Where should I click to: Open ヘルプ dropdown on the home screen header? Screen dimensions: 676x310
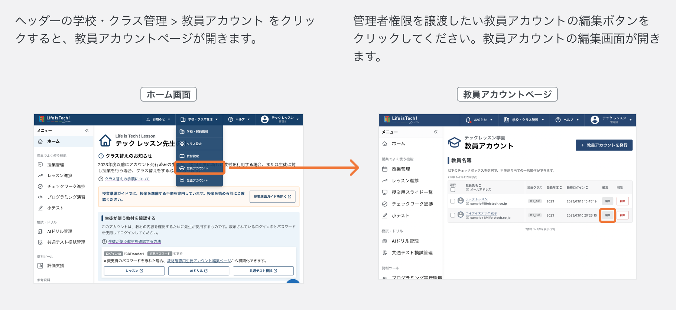240,119
